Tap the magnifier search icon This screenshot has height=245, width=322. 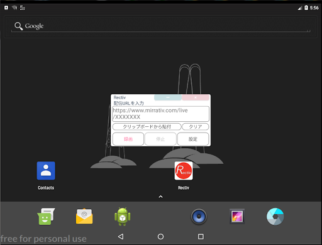(x=18, y=26)
